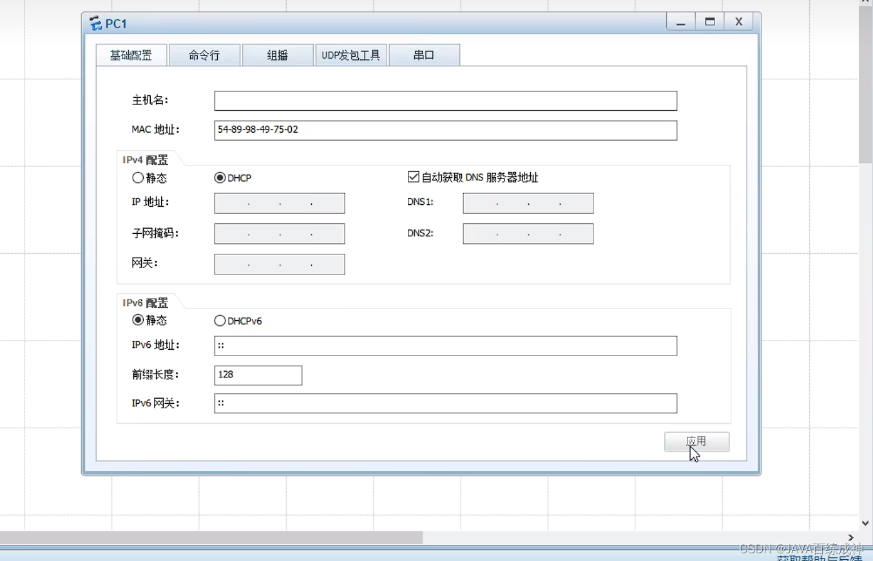Click the IPv6 地址 input field
This screenshot has height=561, width=873.
(446, 346)
